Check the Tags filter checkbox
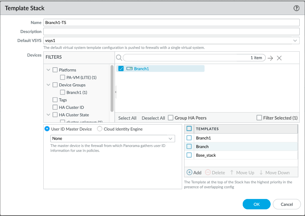Screen dimensions: 305x216 [55, 100]
